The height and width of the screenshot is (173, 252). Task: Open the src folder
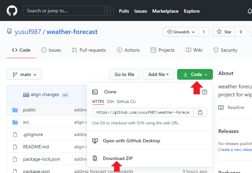pyautogui.click(x=26, y=122)
